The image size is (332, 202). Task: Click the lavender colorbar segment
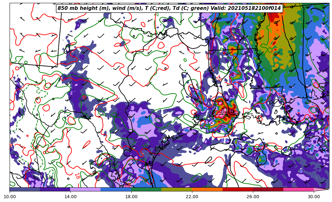pos(85,190)
